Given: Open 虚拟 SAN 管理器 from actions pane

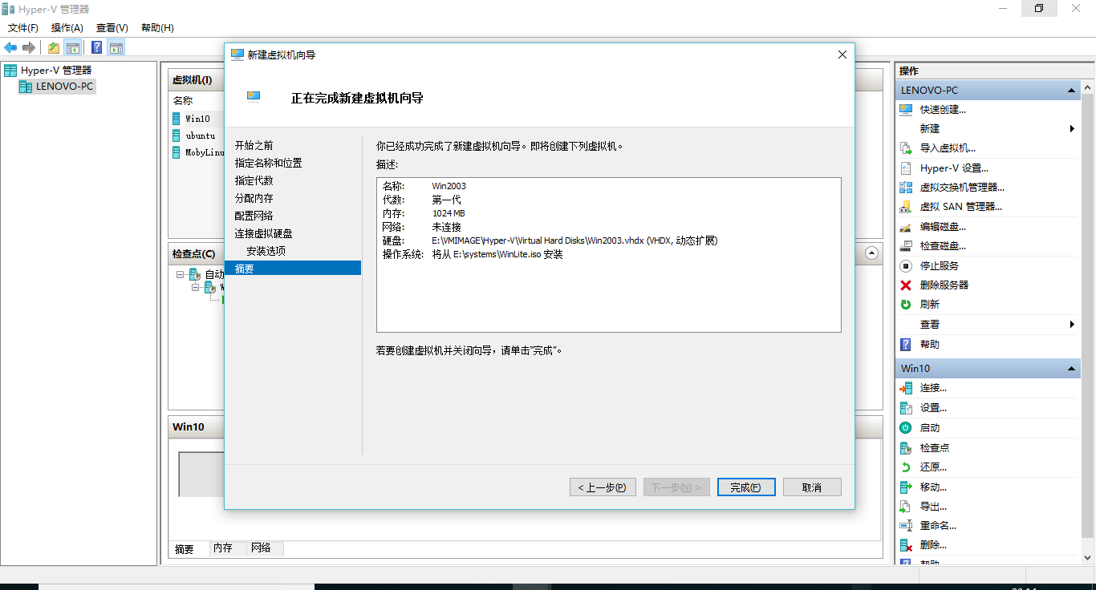Looking at the screenshot, I should tap(960, 207).
